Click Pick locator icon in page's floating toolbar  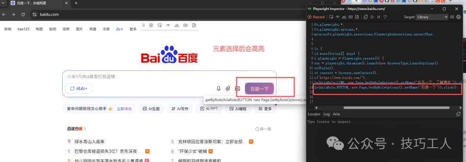coord(160,25)
